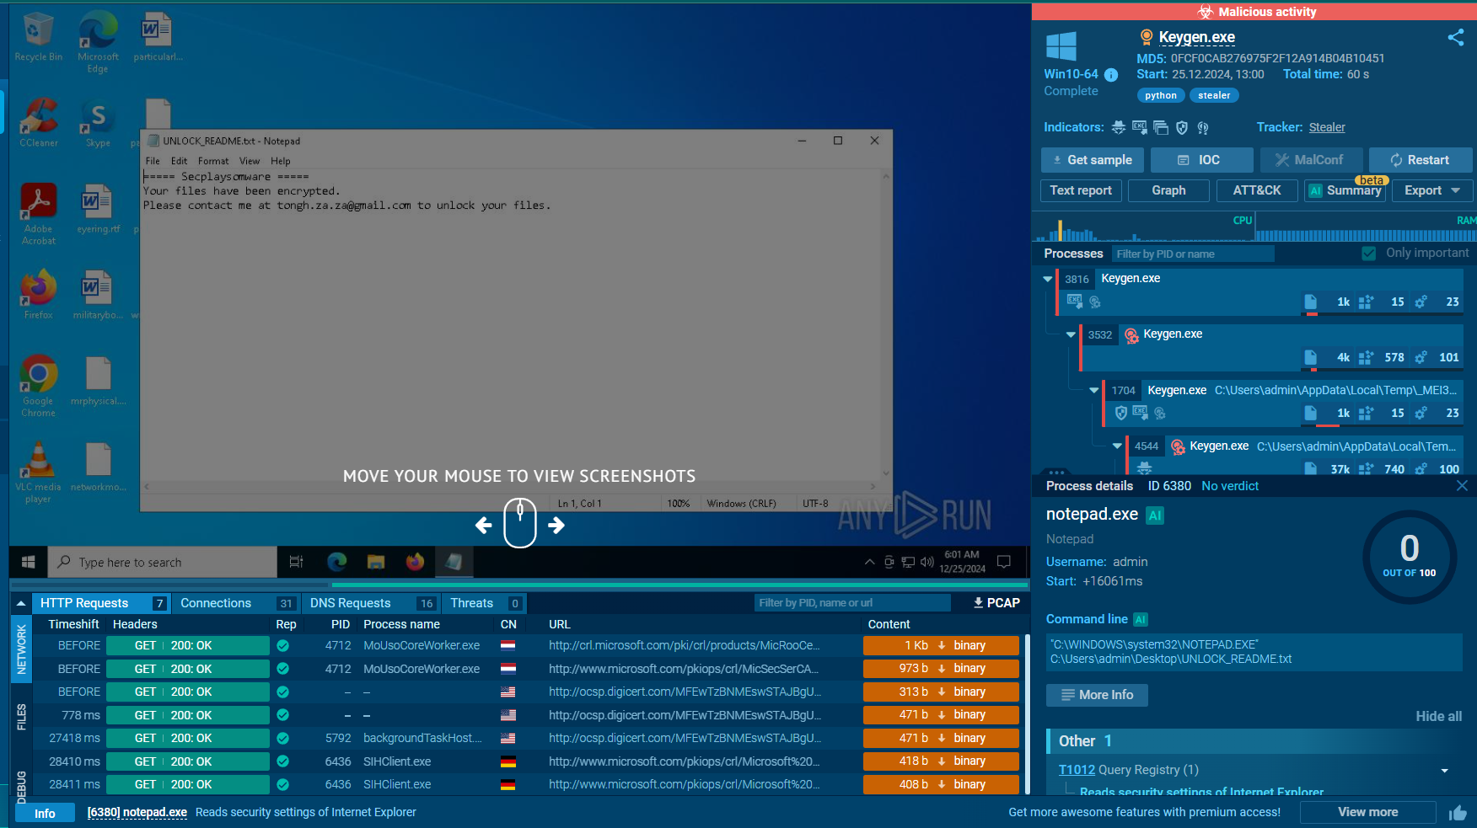Click the EXE drop indicator icon

coord(1140,127)
